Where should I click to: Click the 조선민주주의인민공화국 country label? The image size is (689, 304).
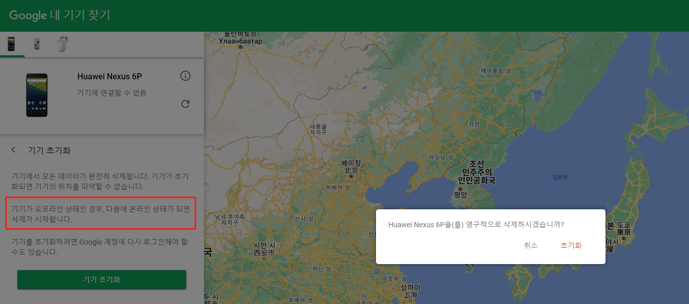476,172
